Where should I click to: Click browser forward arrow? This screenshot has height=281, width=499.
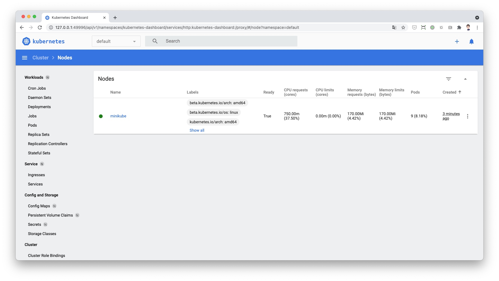pyautogui.click(x=31, y=27)
